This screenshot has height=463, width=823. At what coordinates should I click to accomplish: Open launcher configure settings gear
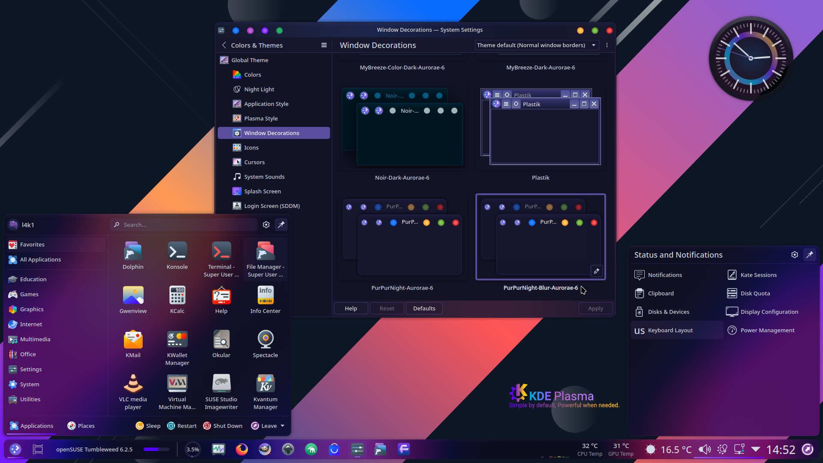pyautogui.click(x=266, y=225)
